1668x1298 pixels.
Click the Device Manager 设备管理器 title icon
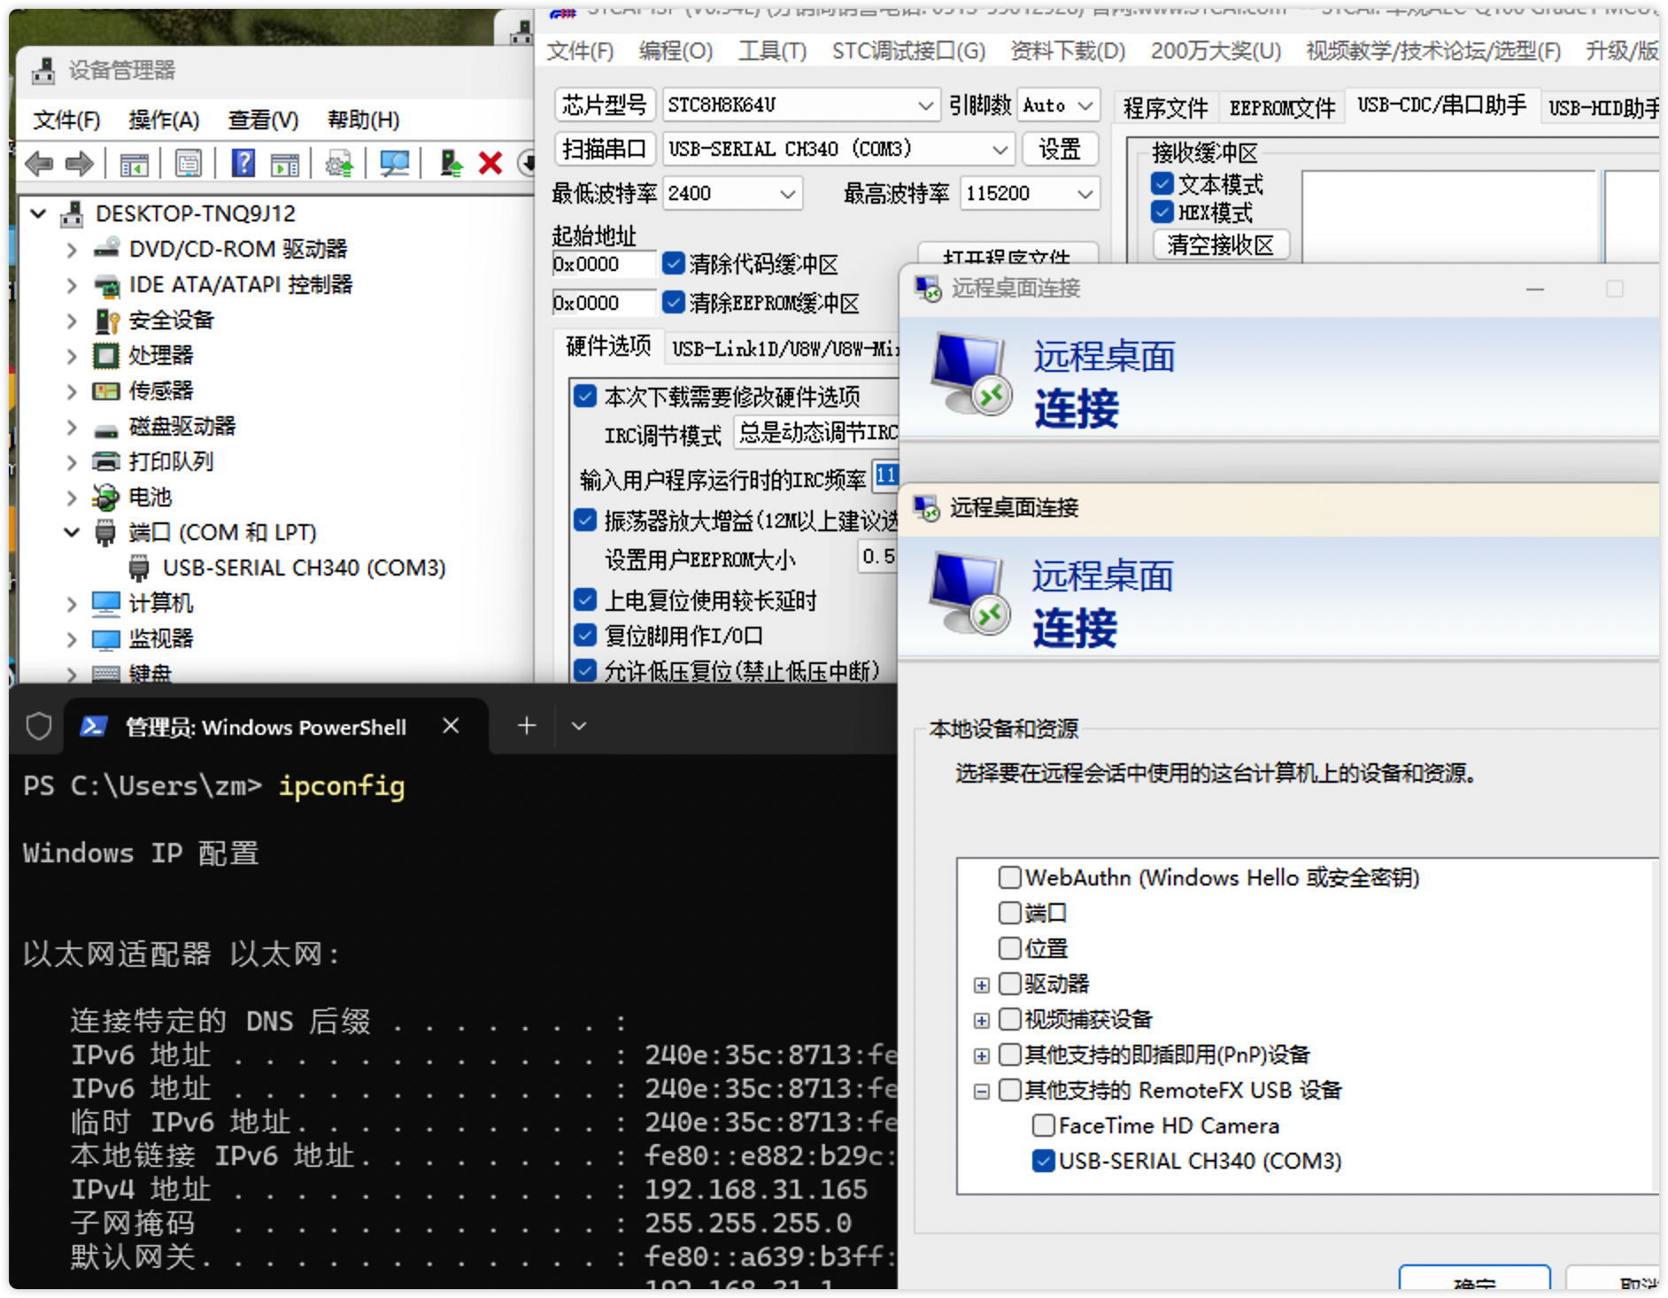coord(43,71)
